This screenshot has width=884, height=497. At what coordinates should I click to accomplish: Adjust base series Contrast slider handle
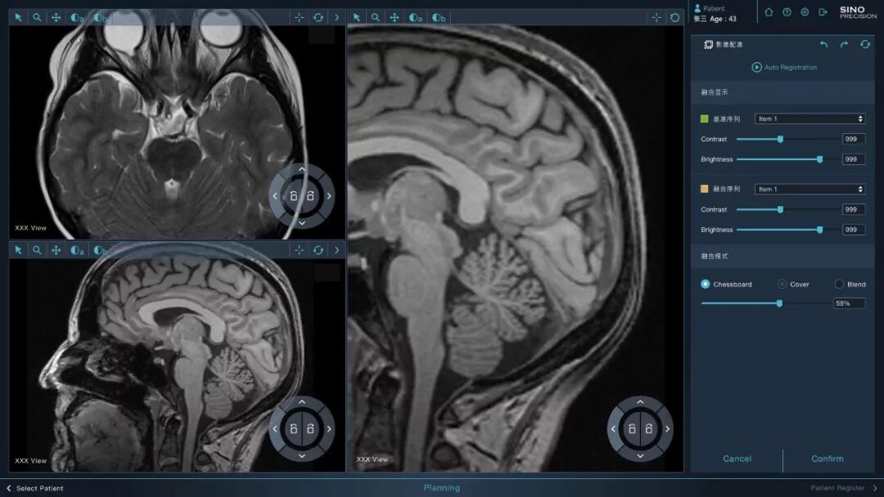tap(780, 139)
